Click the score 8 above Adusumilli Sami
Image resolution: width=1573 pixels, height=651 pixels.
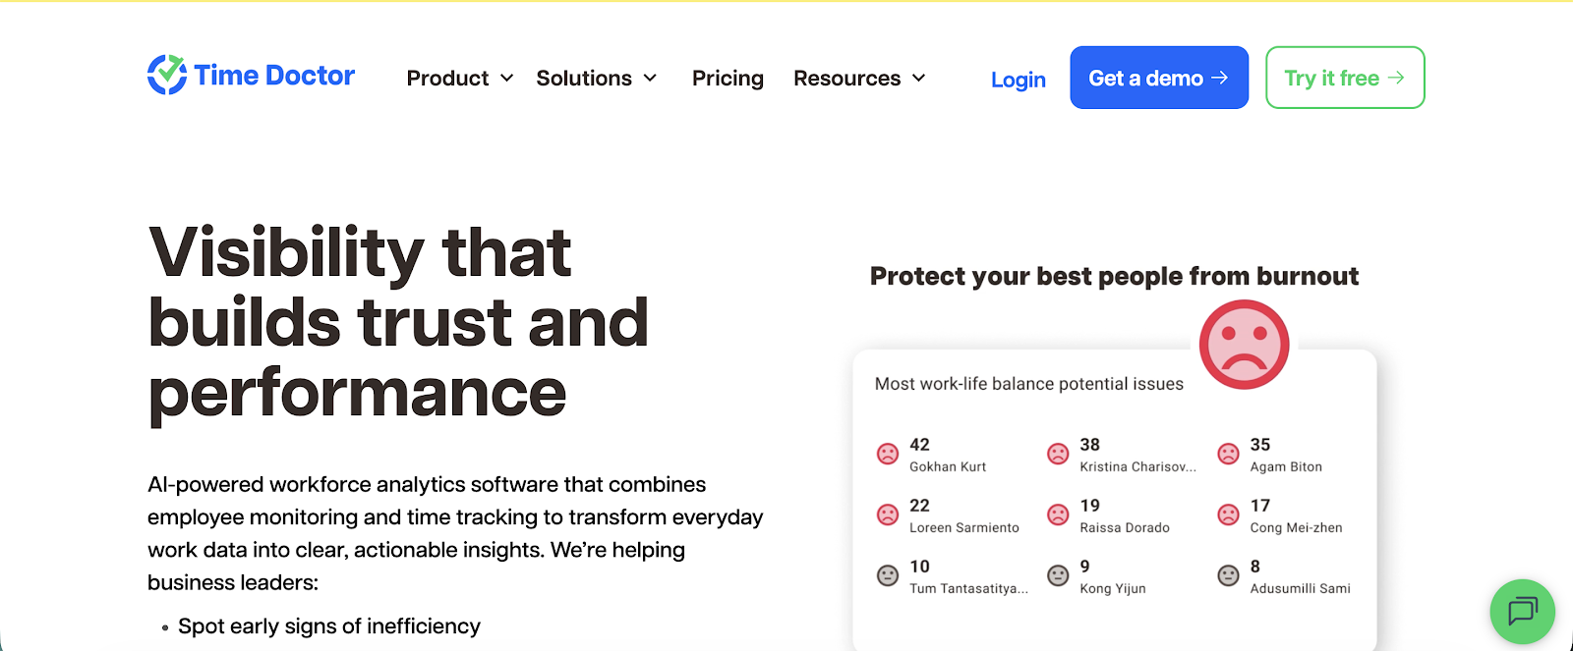(x=1254, y=567)
